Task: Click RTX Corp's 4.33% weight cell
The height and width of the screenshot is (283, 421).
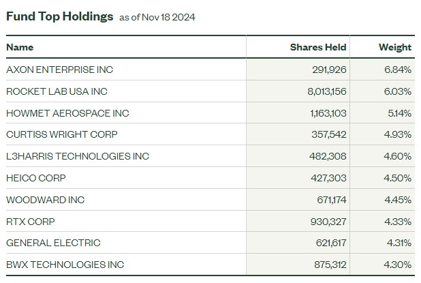Action: (x=398, y=222)
